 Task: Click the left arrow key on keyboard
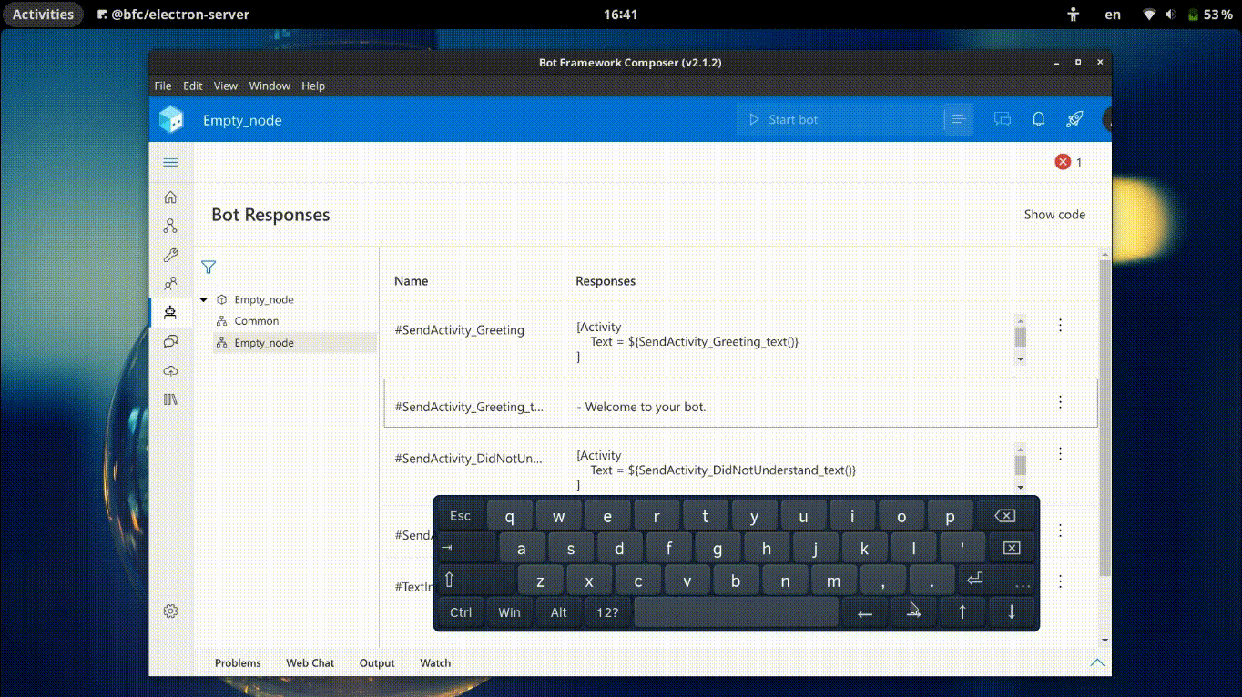click(x=865, y=611)
